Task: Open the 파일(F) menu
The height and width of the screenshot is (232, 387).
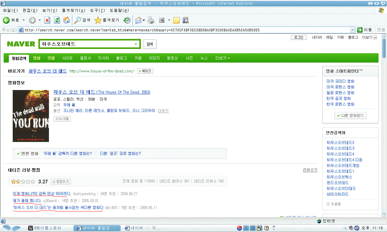Action: (x=10, y=11)
